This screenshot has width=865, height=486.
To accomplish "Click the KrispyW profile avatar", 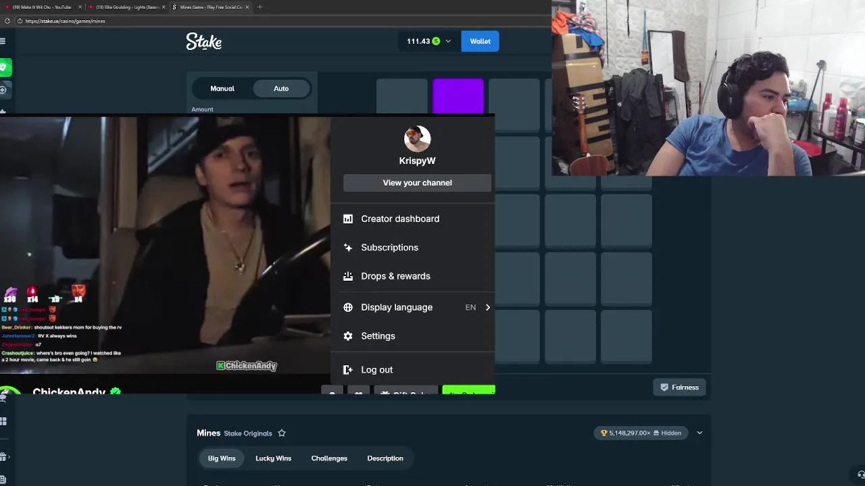I will click(x=417, y=138).
